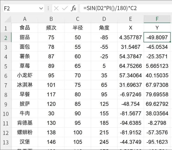Select cell with value 146
Viewport: 172px width, 150px height.
coord(51,142)
